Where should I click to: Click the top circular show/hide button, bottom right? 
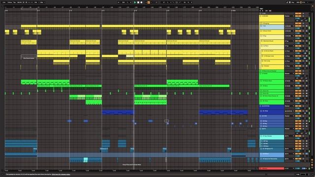313,160
